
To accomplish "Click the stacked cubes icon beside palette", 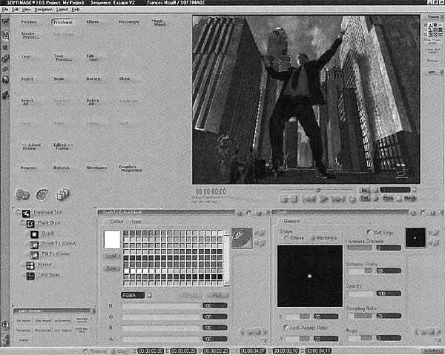I will 62,195.
